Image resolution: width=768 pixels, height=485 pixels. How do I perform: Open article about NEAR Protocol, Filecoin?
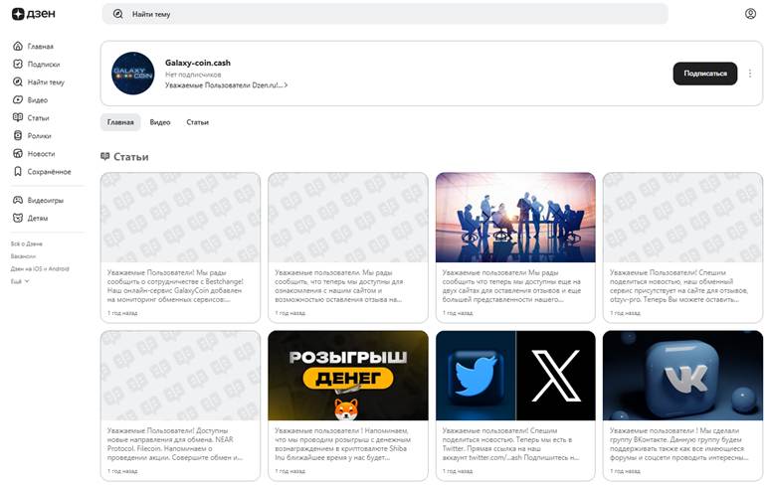(x=175, y=444)
